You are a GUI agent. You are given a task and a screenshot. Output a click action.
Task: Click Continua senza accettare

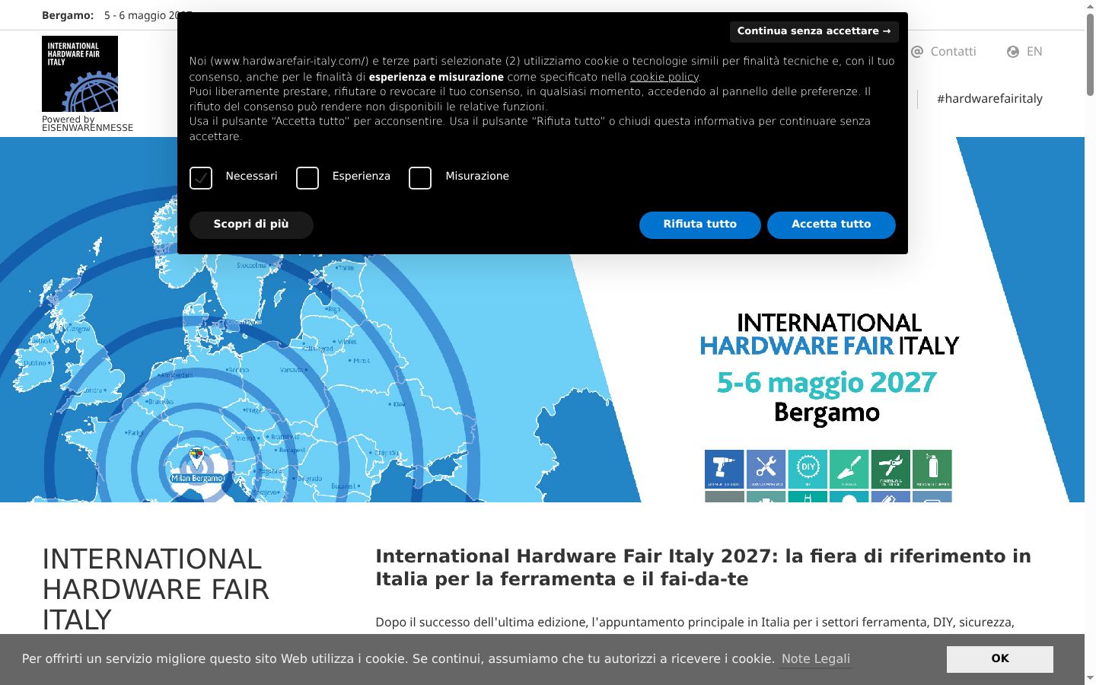[x=814, y=31]
